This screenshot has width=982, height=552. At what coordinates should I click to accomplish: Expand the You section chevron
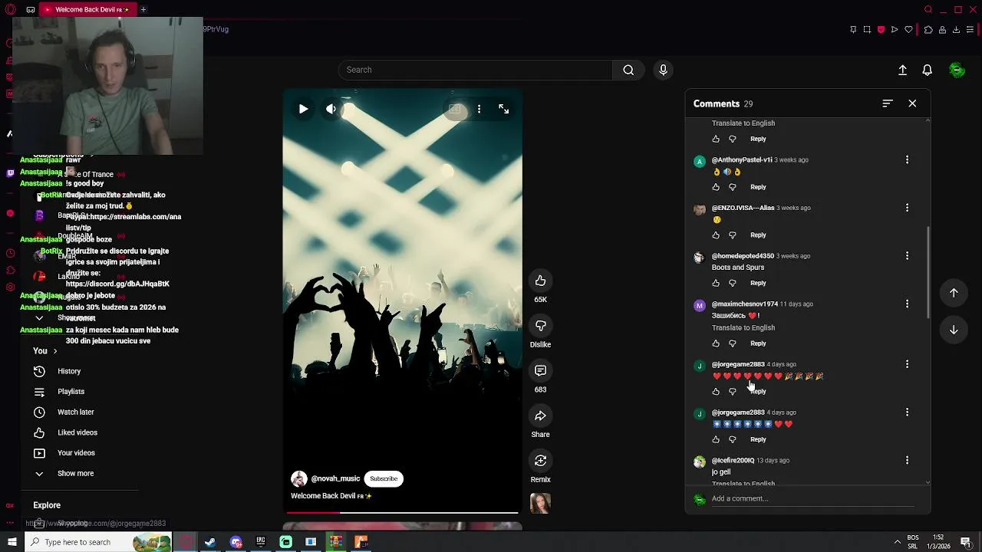click(x=55, y=351)
